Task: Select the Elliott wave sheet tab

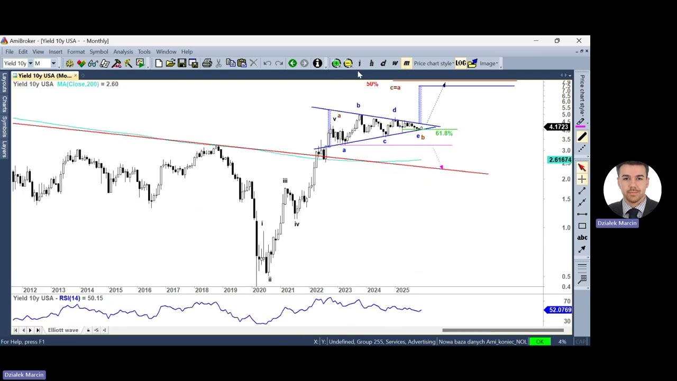Action: 63,330
